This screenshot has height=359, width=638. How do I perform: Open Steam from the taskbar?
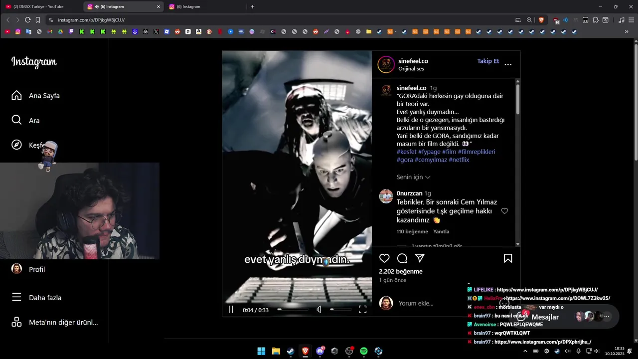click(291, 351)
